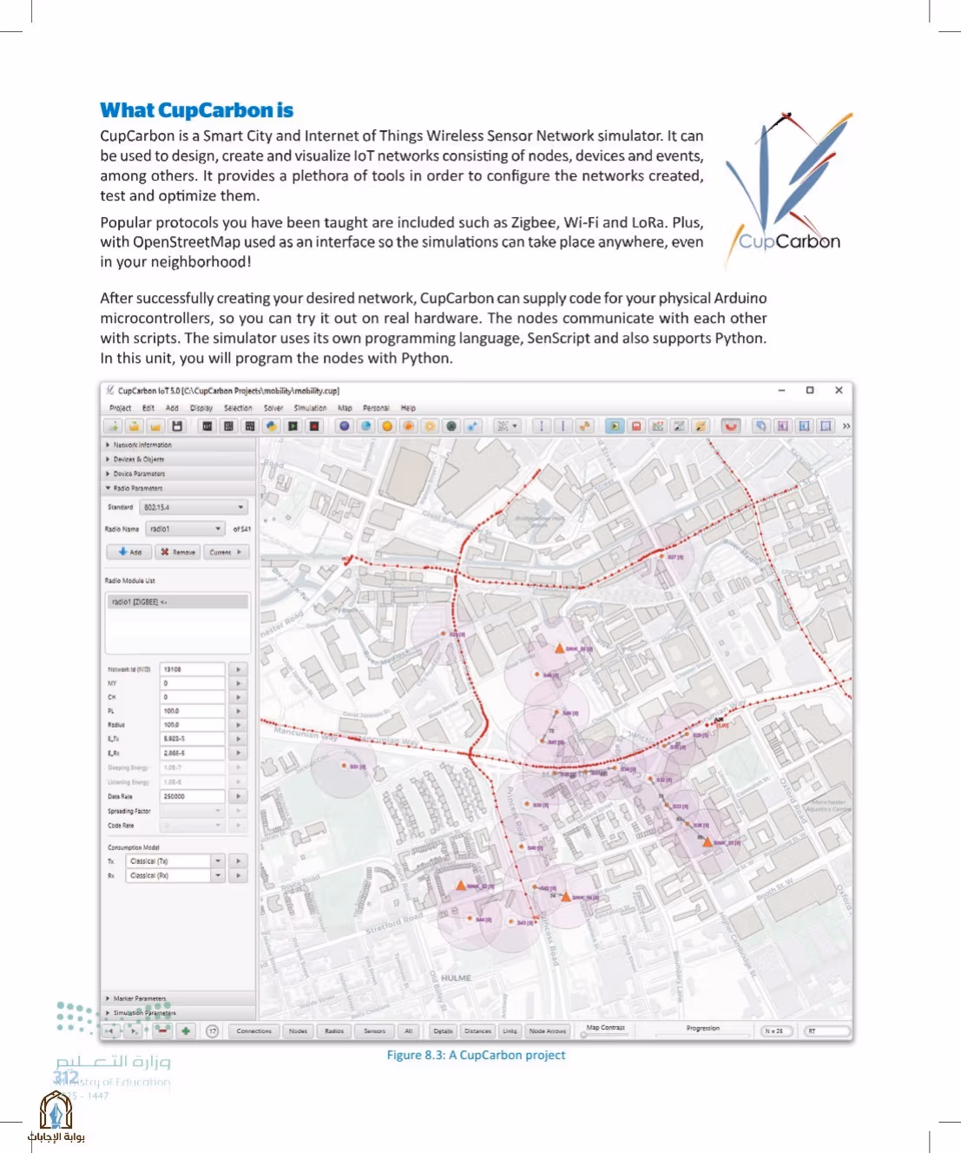Apply the Radius value arrow button

tap(239, 724)
